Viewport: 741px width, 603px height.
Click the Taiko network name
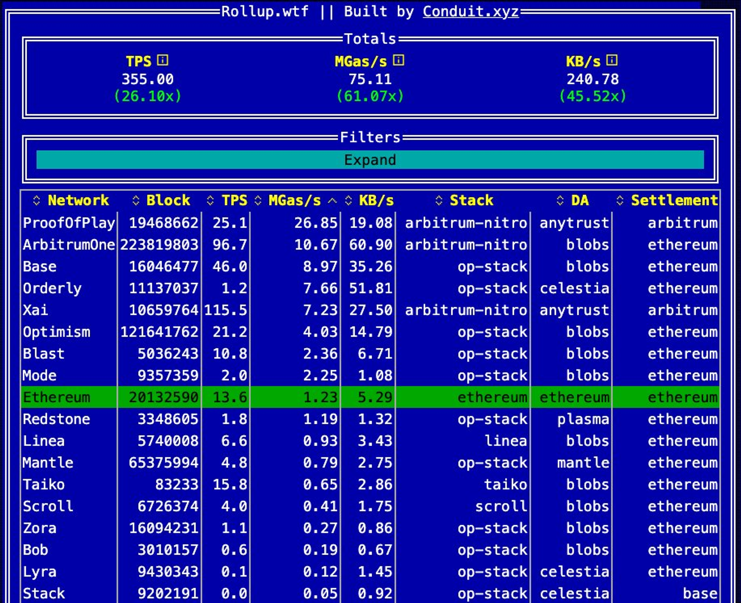coord(44,485)
